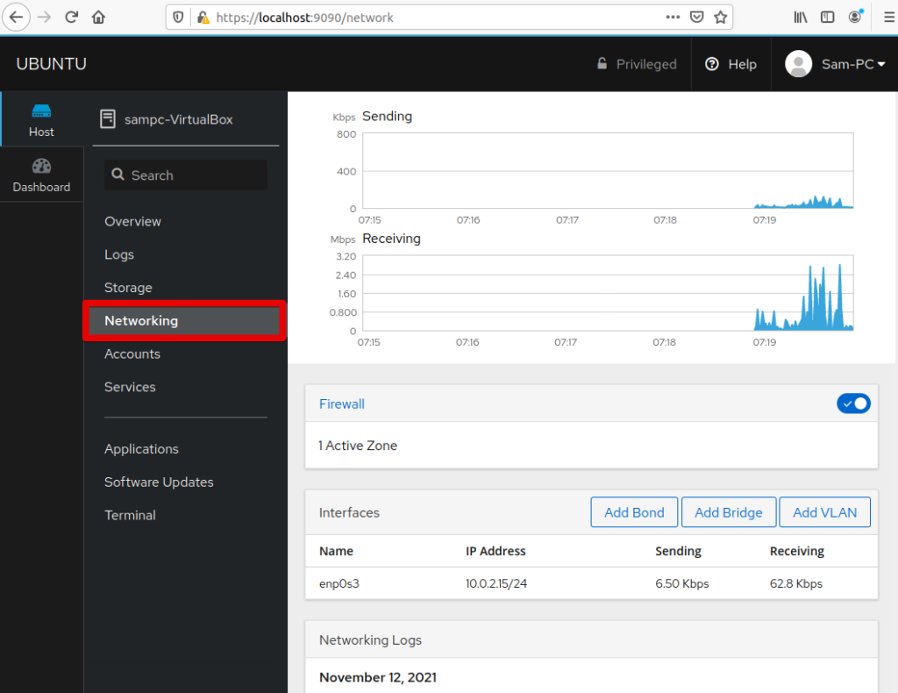Select Storage from the sidebar
The image size is (898, 693).
click(x=128, y=287)
